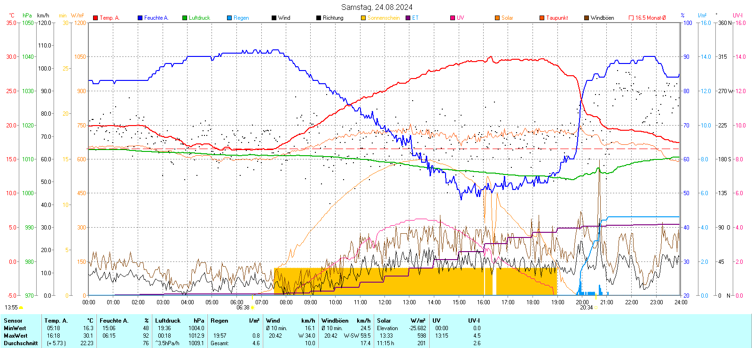Click the purple ET legend square
This screenshot has height=348, width=752.
[408, 18]
